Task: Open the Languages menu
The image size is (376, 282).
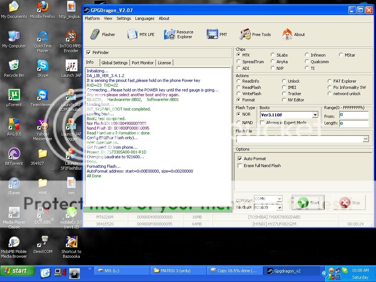Action: pyautogui.click(x=145, y=18)
